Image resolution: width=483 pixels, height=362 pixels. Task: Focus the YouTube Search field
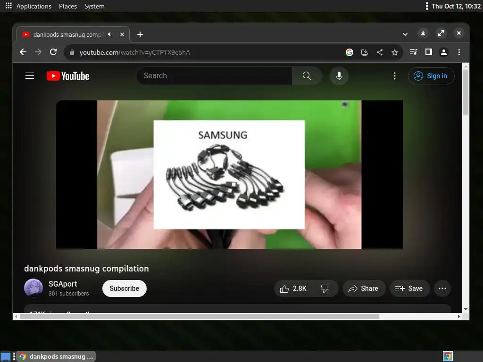coord(215,76)
